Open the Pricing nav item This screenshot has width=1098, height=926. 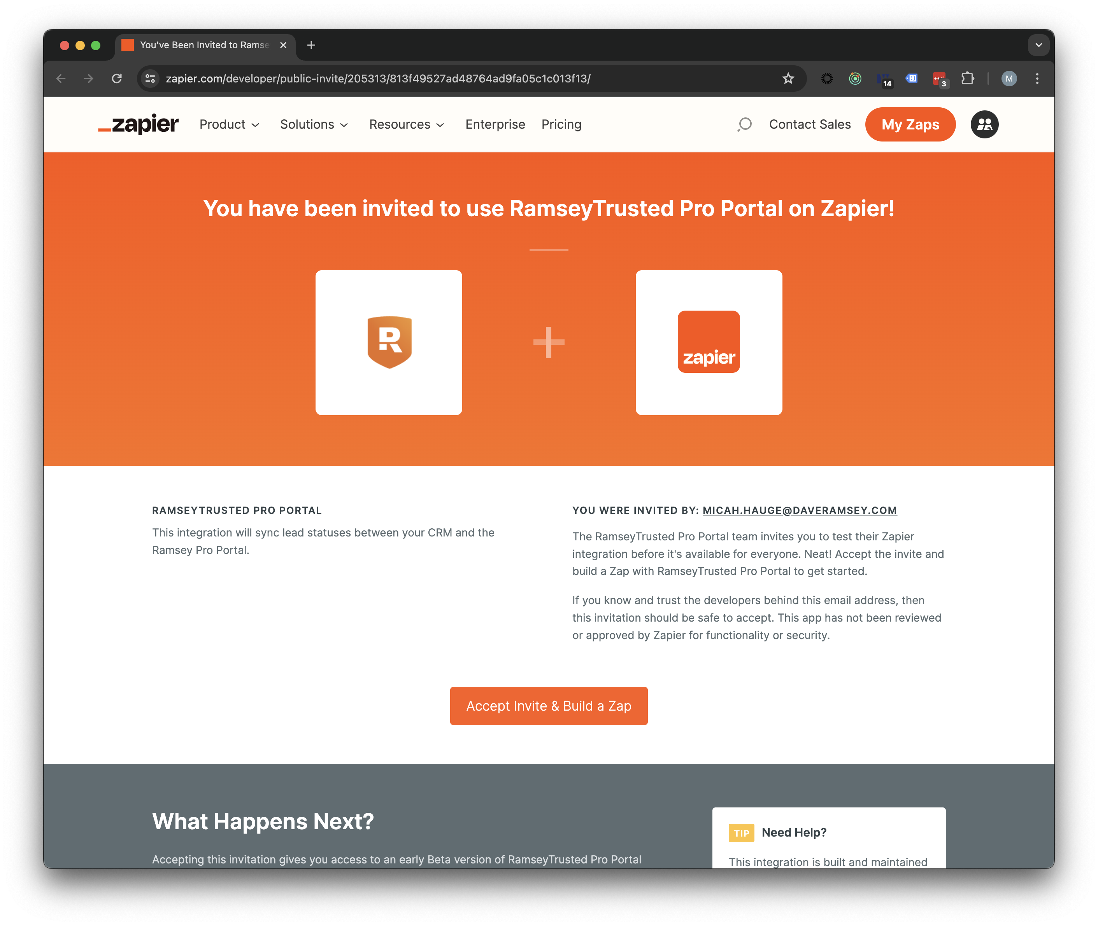561,124
